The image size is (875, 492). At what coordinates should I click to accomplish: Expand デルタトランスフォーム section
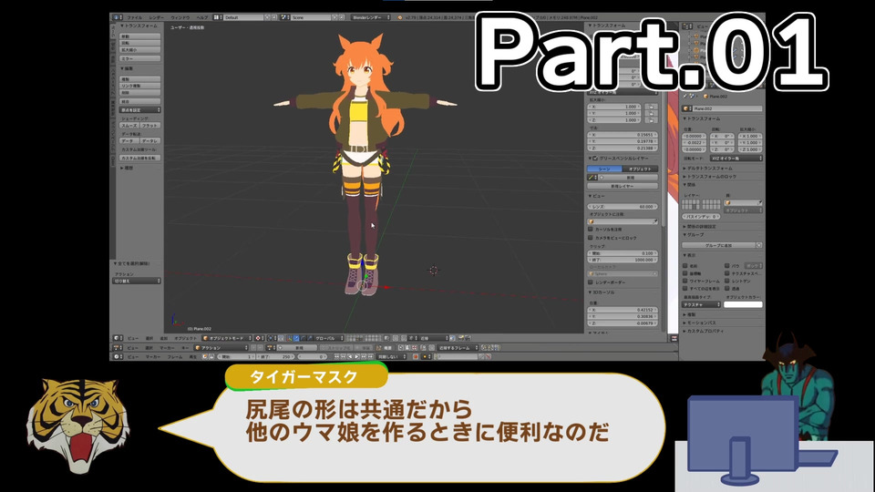coord(708,168)
